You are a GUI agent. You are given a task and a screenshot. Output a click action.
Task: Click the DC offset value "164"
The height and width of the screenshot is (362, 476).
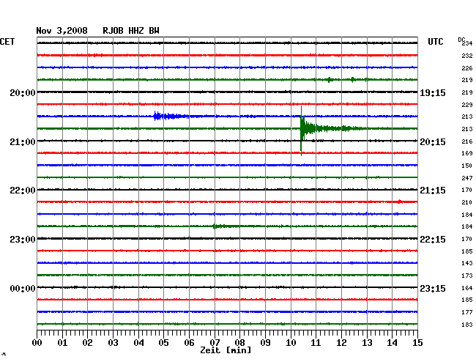coord(467,287)
